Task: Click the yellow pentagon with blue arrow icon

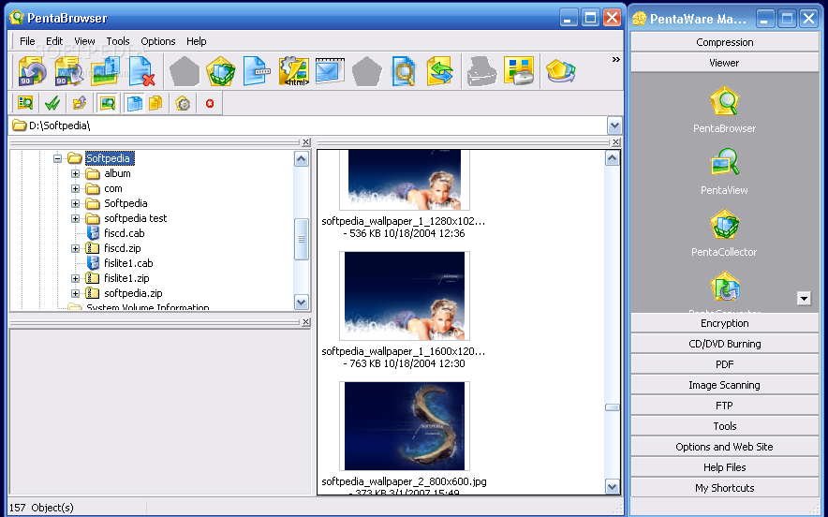Action: [x=560, y=71]
